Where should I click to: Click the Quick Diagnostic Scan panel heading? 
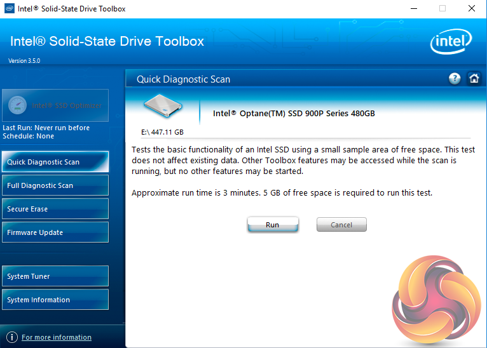[183, 79]
